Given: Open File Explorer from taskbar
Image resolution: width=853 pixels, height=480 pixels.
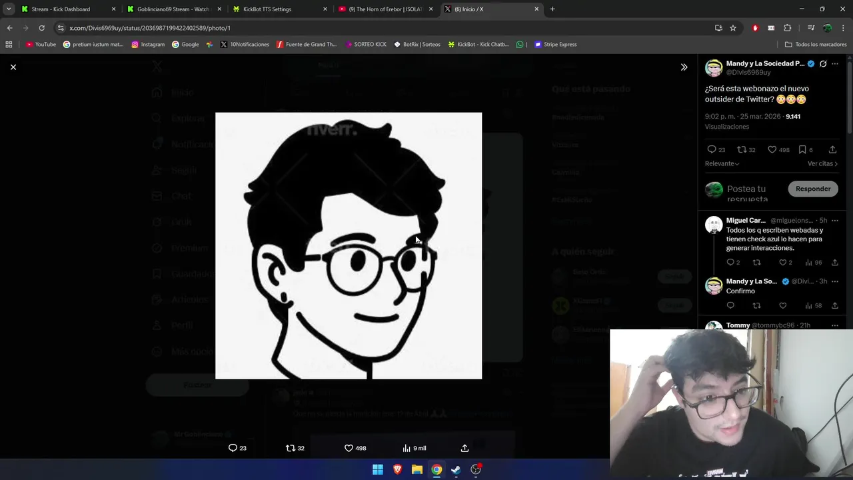Looking at the screenshot, I should click(x=417, y=469).
